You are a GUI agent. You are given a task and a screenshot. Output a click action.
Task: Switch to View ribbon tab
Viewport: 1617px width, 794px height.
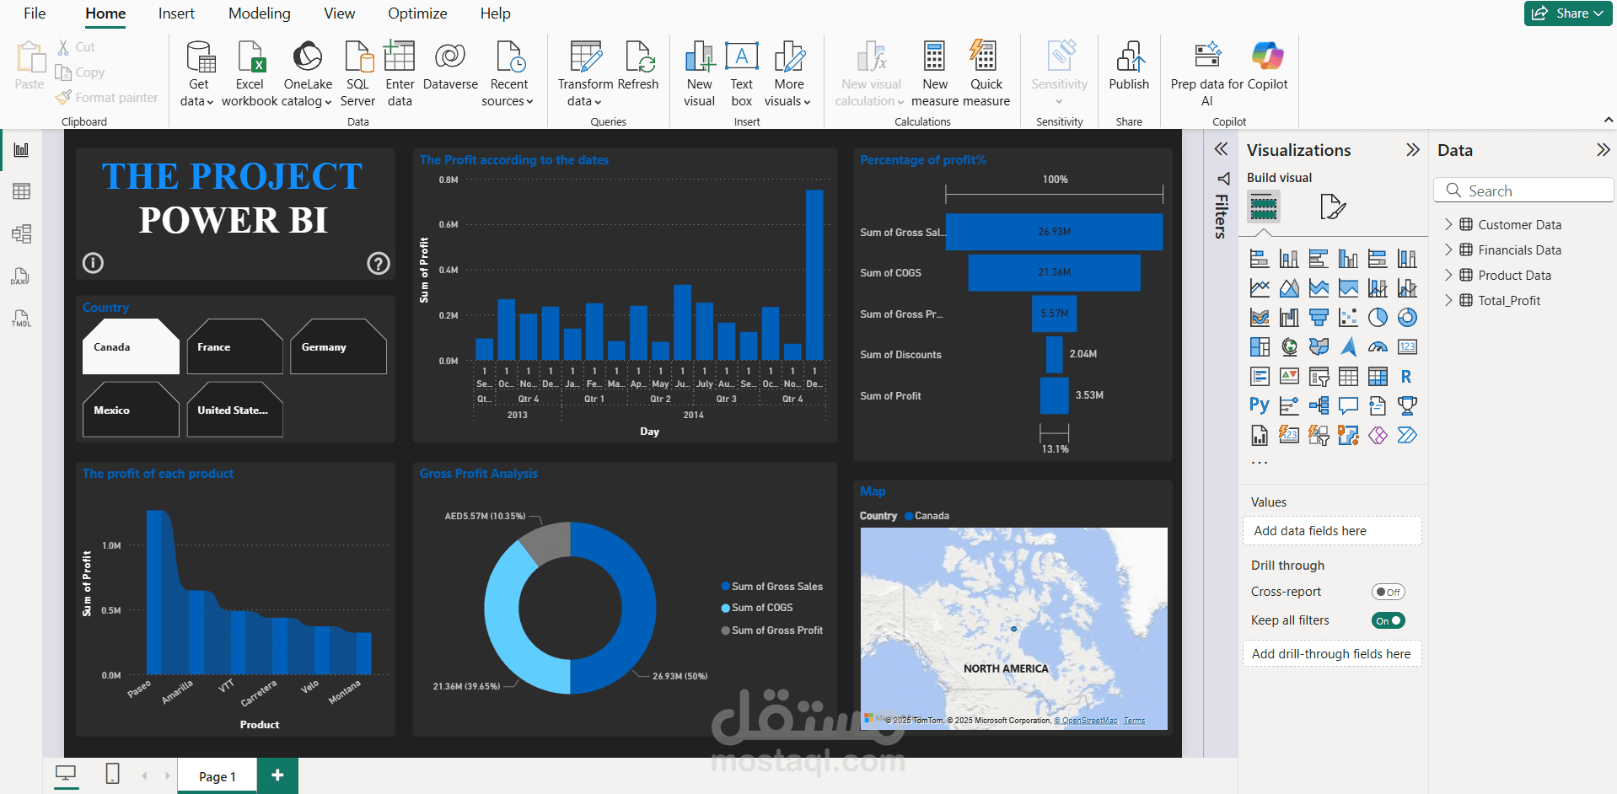pos(340,13)
